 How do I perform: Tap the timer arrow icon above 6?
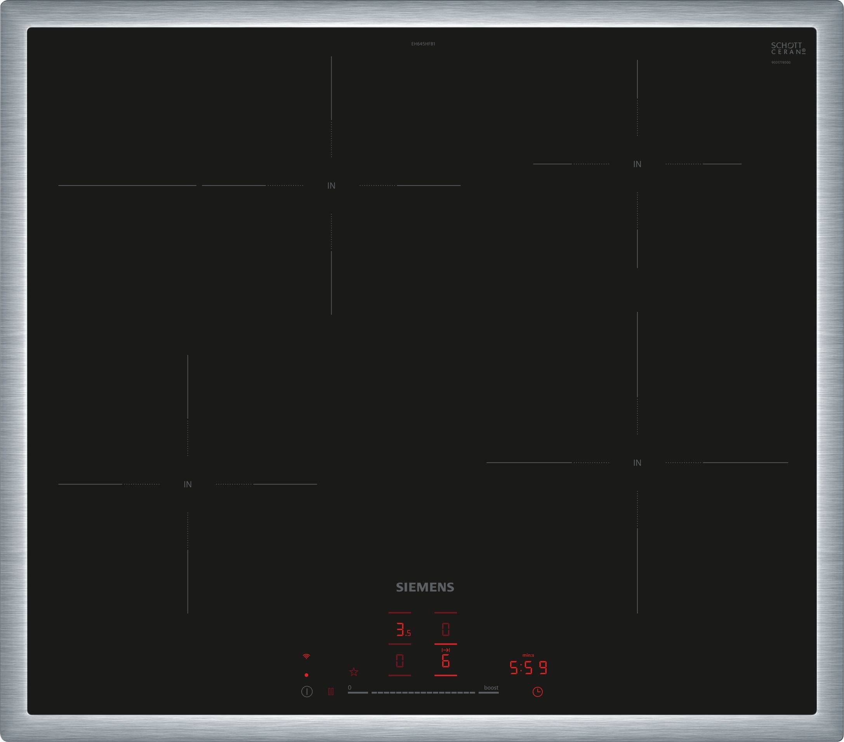(x=446, y=650)
